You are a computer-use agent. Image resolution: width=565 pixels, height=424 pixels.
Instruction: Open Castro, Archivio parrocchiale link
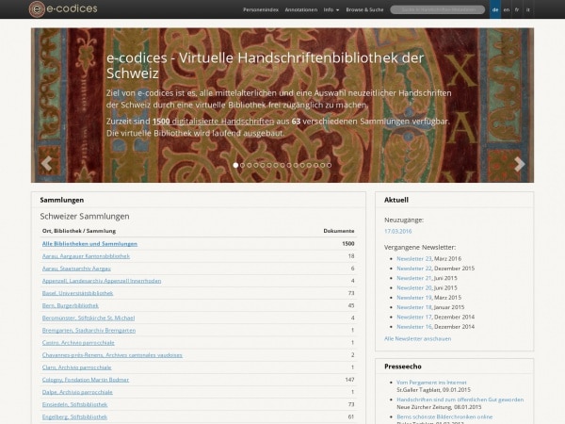78,343
